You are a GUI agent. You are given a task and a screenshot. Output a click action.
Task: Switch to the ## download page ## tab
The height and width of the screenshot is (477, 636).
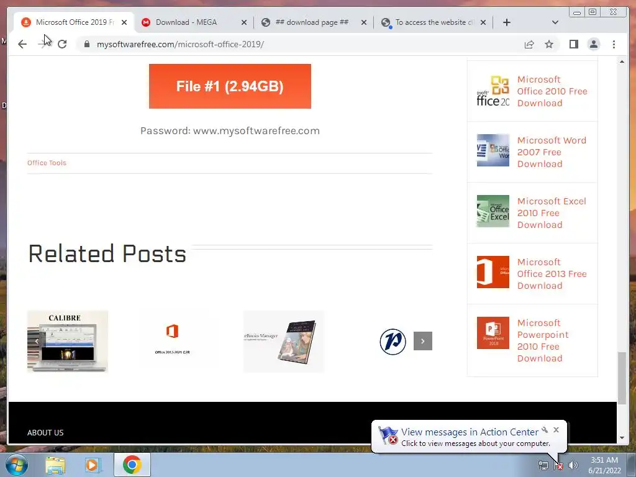[x=312, y=22]
